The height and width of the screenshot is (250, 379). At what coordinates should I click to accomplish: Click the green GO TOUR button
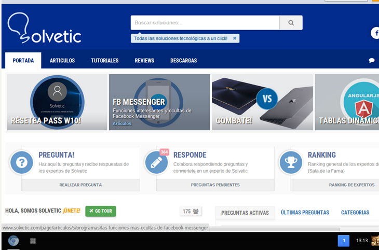point(101,211)
